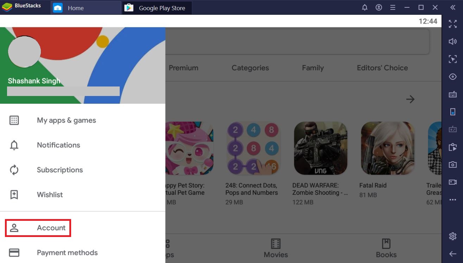
Task: Select the Family tab
Action: pyautogui.click(x=313, y=68)
